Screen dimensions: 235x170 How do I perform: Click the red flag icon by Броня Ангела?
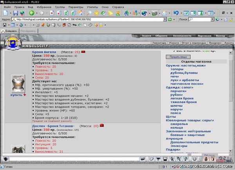coord(83,52)
